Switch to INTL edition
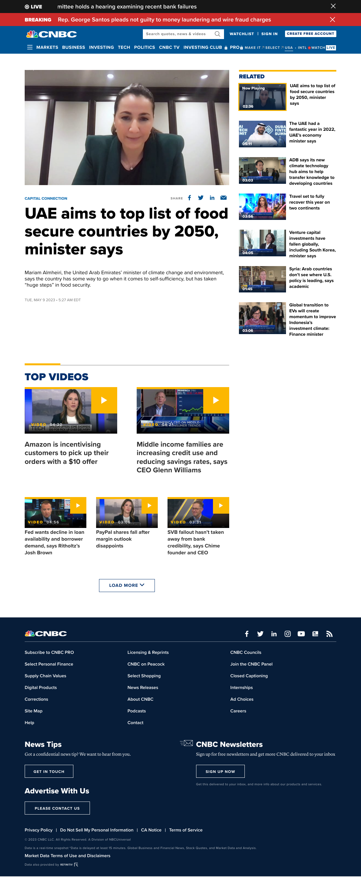This screenshot has width=361, height=877. (302, 48)
